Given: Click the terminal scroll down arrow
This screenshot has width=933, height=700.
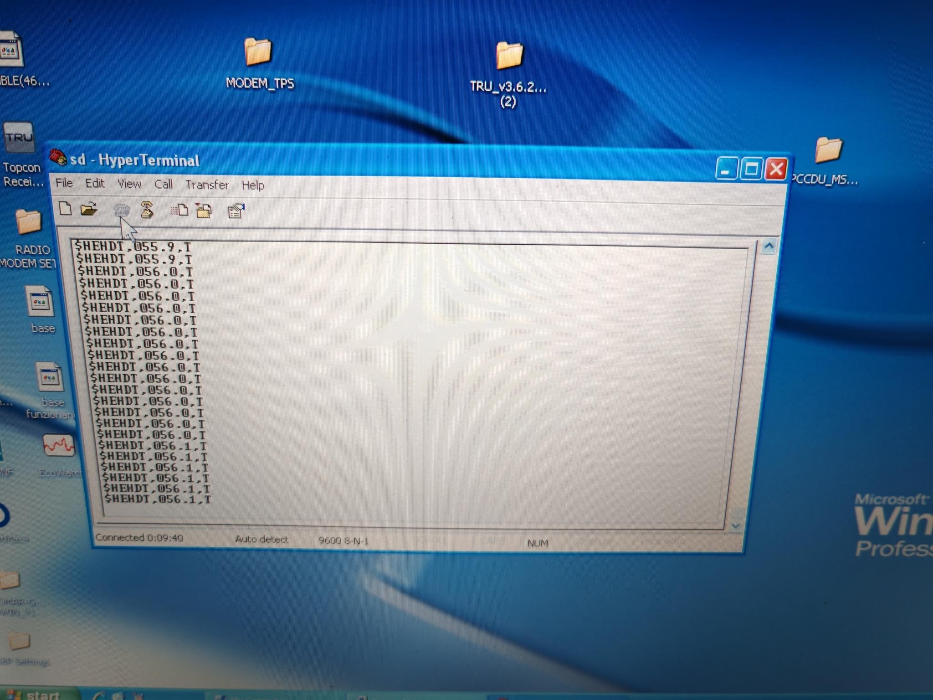Looking at the screenshot, I should [x=735, y=525].
